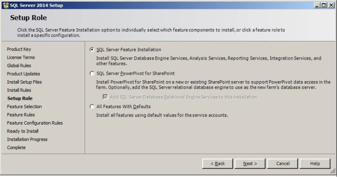
Task: Open the Feature Selection step
Action: (24, 106)
